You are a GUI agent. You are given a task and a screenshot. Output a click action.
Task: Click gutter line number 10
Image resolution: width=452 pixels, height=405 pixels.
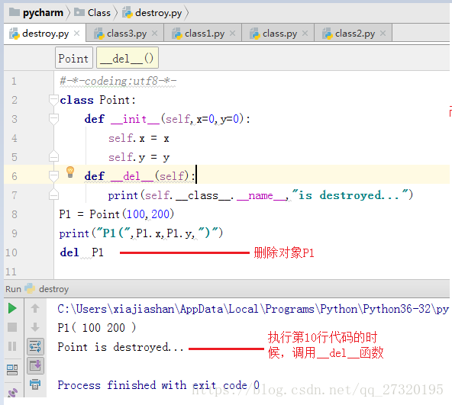(11, 252)
